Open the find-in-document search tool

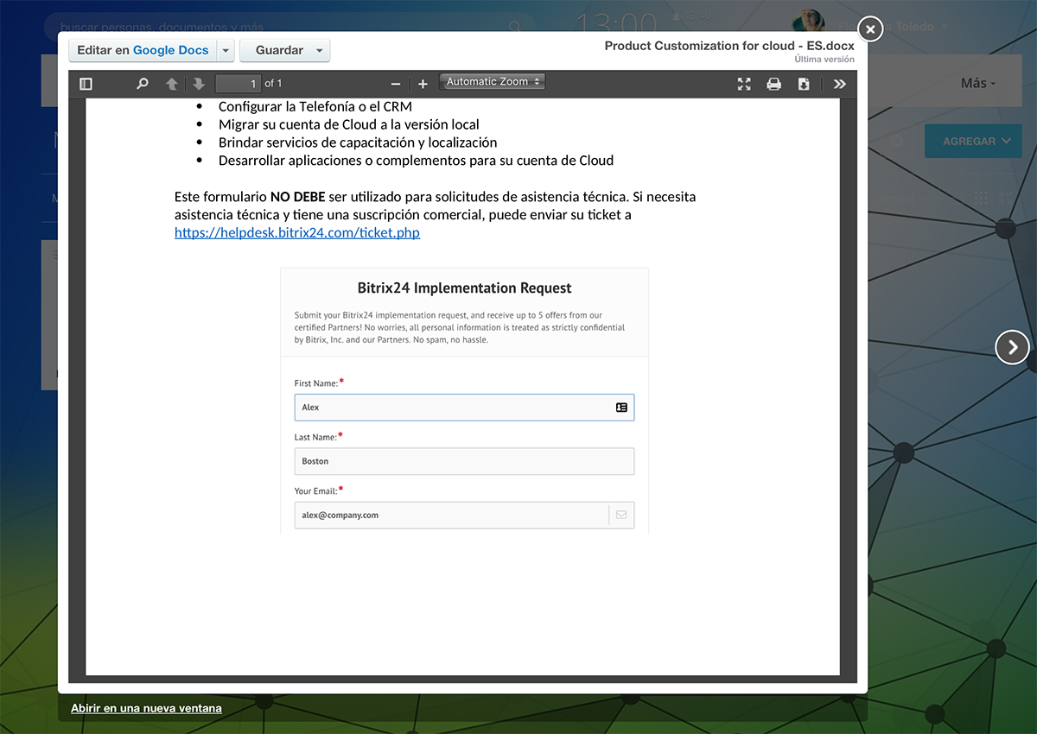click(x=143, y=84)
